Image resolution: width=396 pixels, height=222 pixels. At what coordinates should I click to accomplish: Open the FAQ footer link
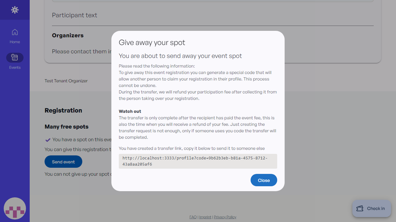point(193,217)
